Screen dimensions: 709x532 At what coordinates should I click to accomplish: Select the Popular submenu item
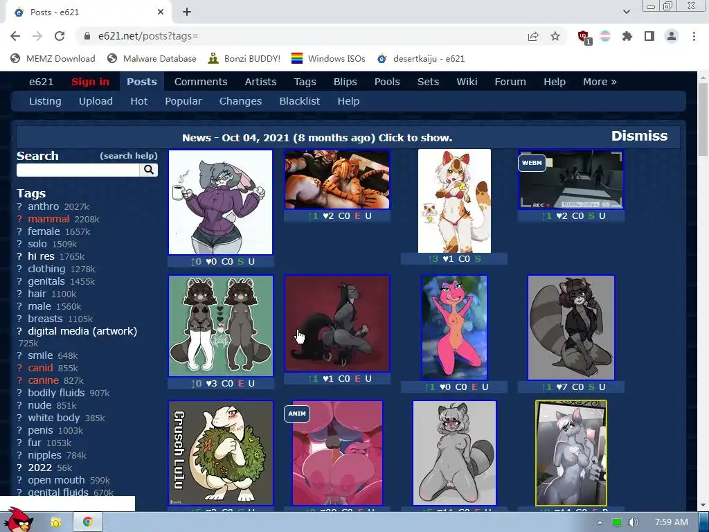[183, 101]
